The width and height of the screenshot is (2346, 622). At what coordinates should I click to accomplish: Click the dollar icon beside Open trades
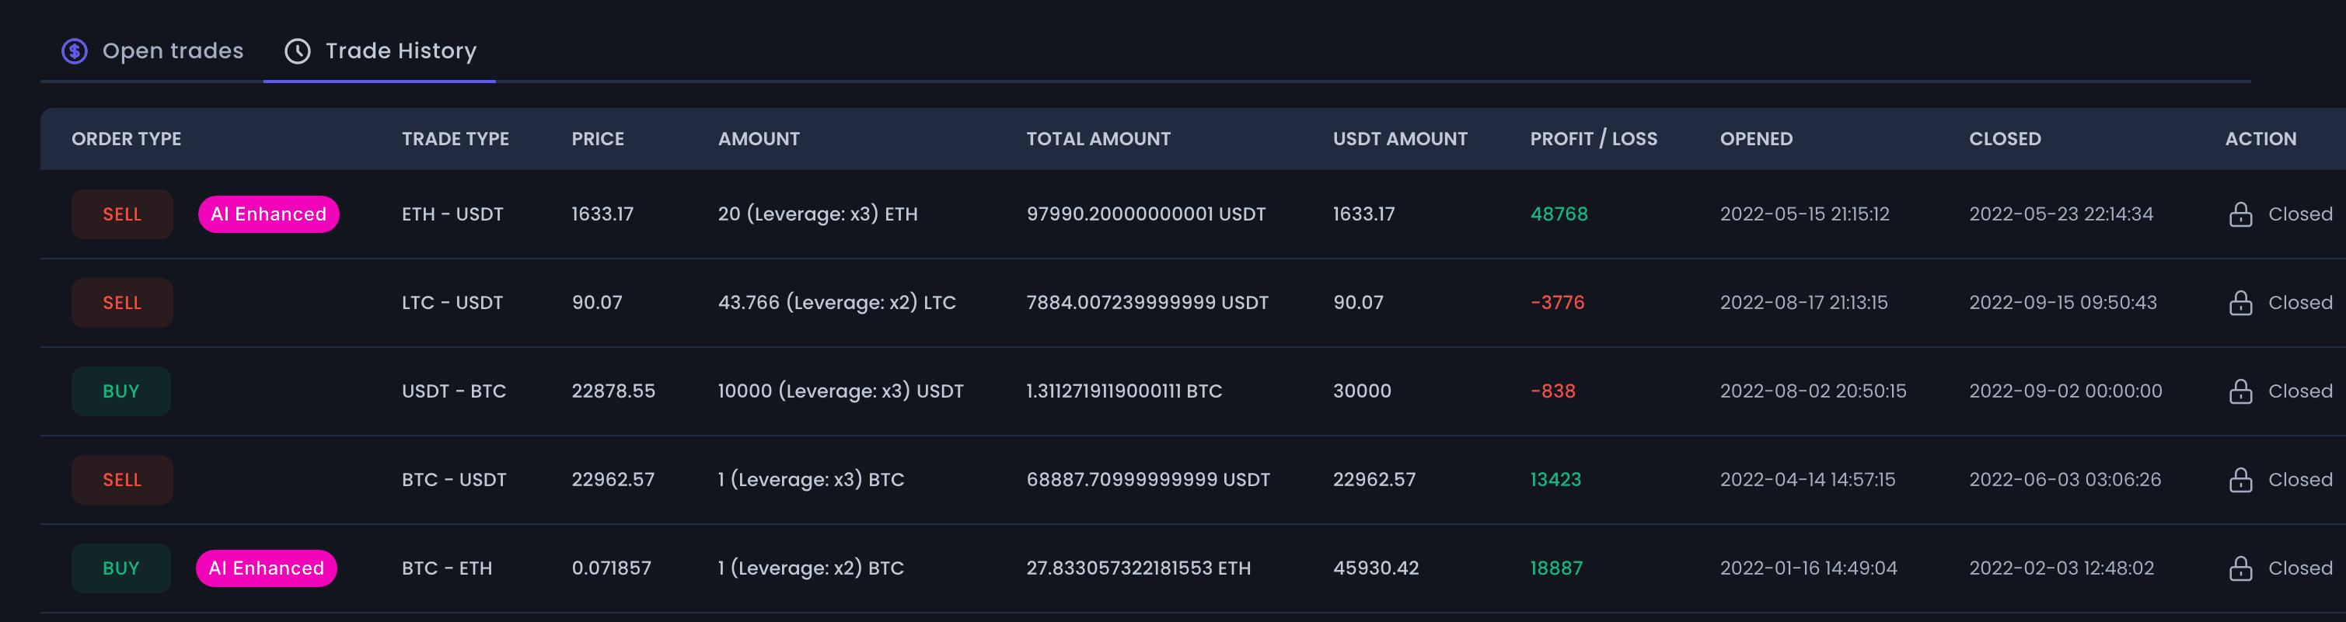click(75, 51)
